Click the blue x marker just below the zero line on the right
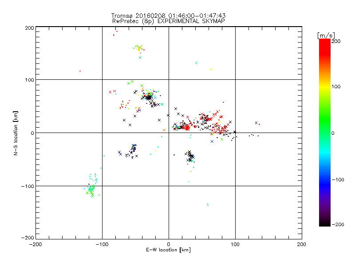The image size is (355, 266). (x=212, y=141)
